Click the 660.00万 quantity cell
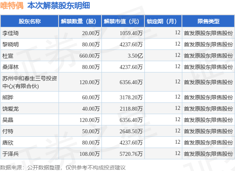The image size is (235, 171). [x=80, y=56]
